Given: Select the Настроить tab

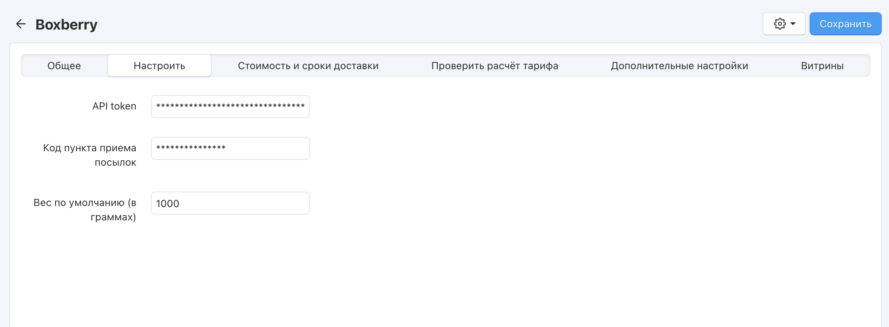Looking at the screenshot, I should pyautogui.click(x=159, y=66).
